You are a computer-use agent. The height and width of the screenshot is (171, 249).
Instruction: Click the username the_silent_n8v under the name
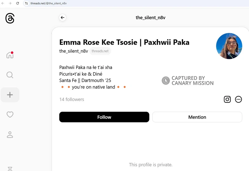coord(74,51)
